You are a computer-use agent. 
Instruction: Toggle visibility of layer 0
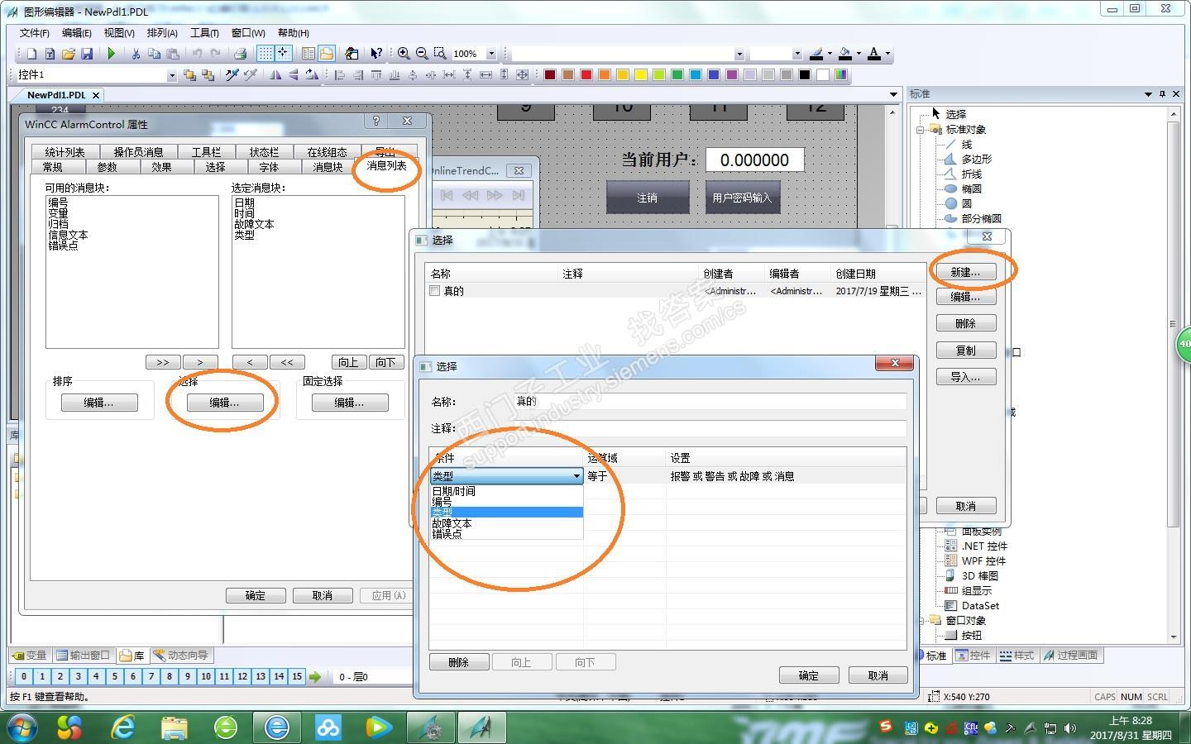click(24, 676)
